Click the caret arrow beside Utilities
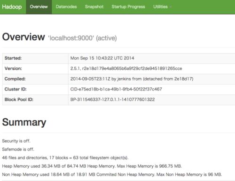The height and width of the screenshot is (181, 235). (171, 7)
